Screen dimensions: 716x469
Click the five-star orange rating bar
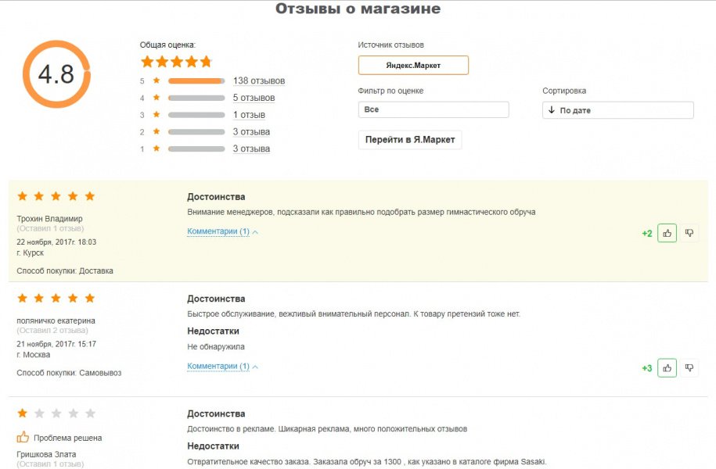click(196, 81)
